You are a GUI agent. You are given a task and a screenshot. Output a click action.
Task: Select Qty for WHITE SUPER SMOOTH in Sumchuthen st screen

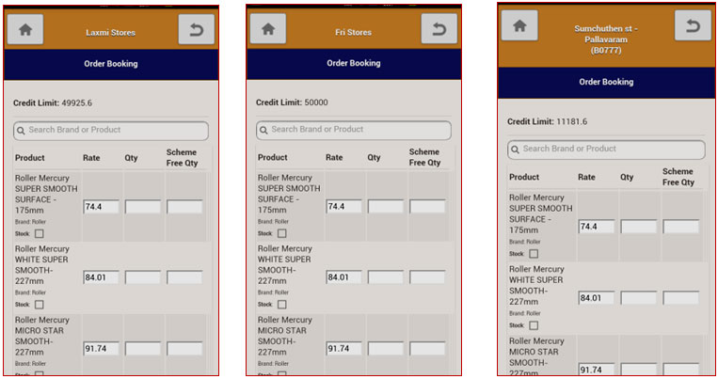coord(638,298)
